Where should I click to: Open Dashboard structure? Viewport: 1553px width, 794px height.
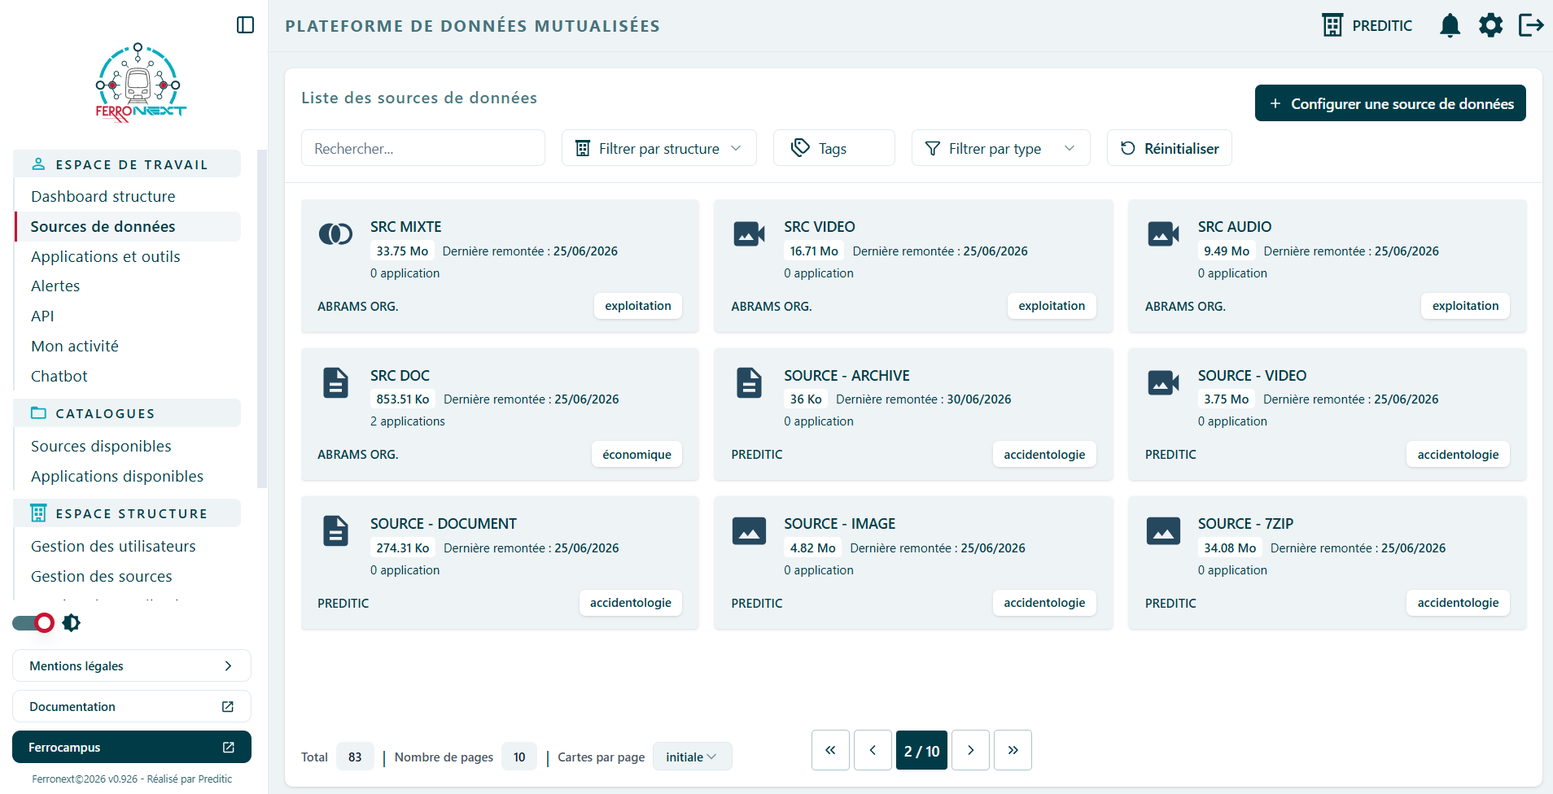[103, 196]
